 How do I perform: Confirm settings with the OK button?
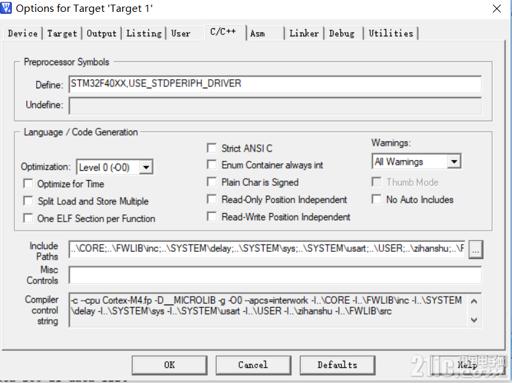[x=169, y=365]
